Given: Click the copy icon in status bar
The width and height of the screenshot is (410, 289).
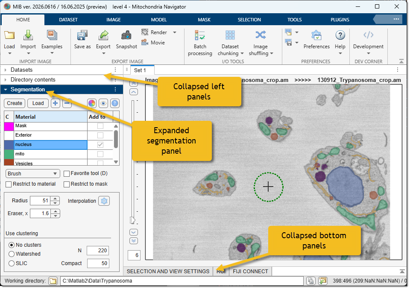Looking at the screenshot, I should click(311, 281).
